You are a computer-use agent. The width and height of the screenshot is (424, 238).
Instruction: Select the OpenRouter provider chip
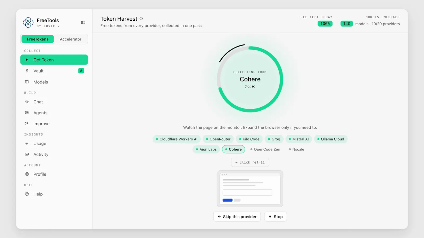point(218,139)
